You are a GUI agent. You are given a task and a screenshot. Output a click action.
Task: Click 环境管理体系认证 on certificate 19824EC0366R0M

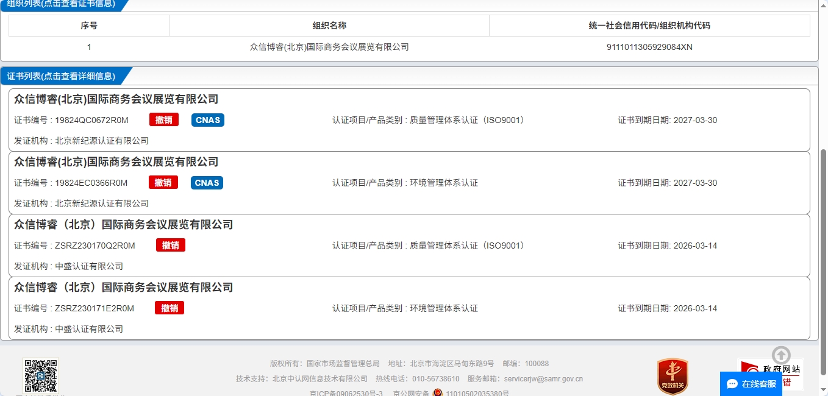tap(444, 183)
